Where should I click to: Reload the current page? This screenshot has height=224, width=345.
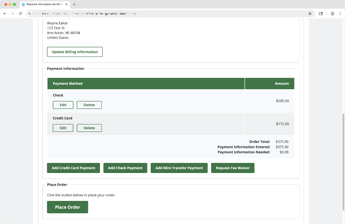coord(20,13)
